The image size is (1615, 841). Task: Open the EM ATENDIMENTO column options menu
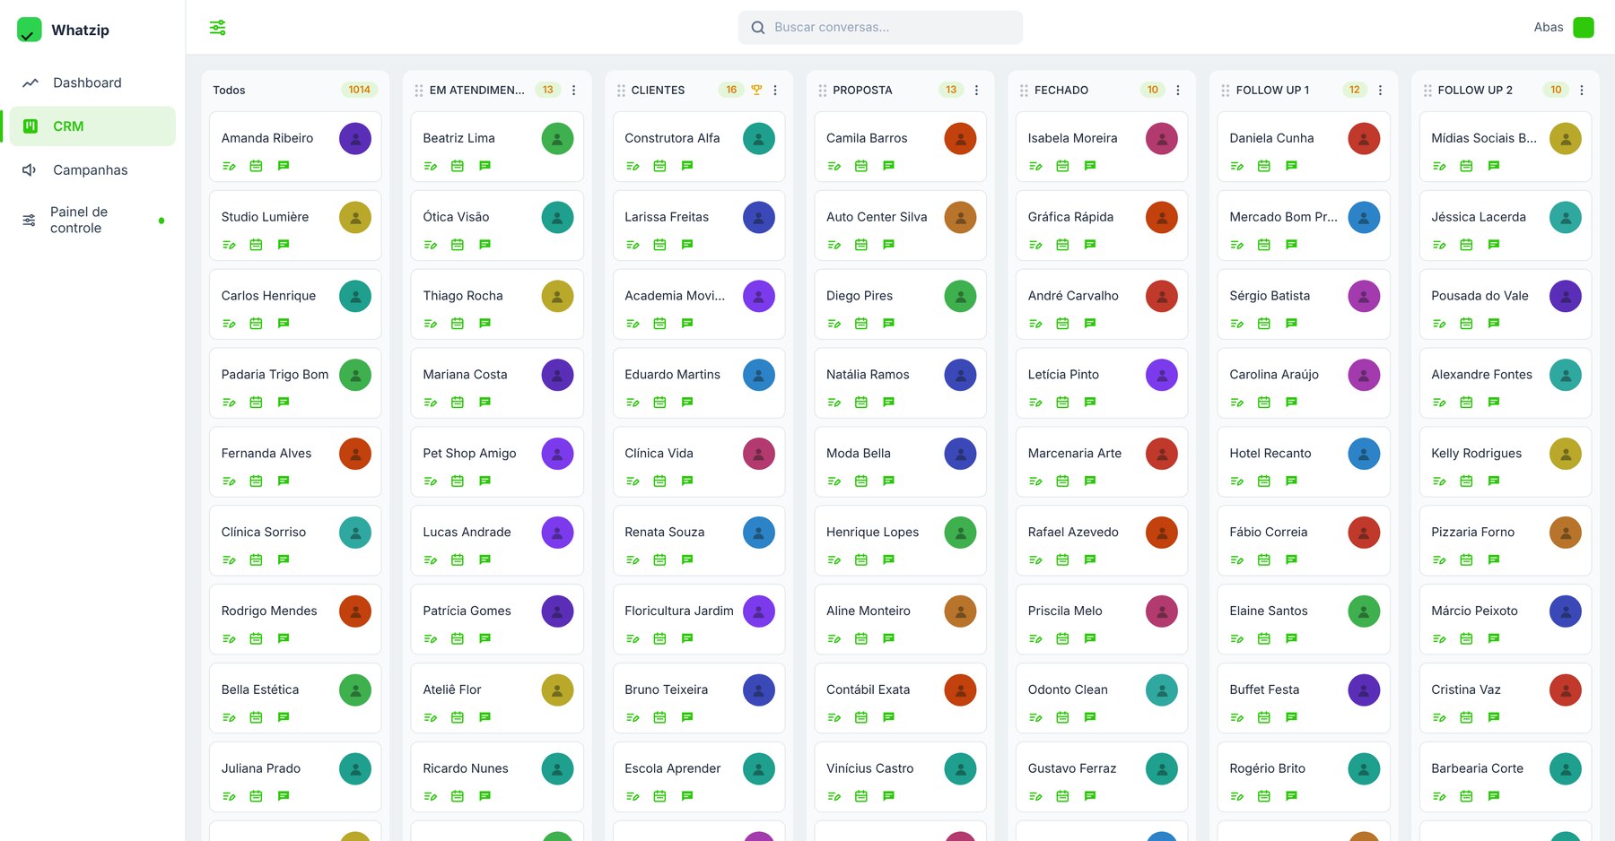click(574, 91)
